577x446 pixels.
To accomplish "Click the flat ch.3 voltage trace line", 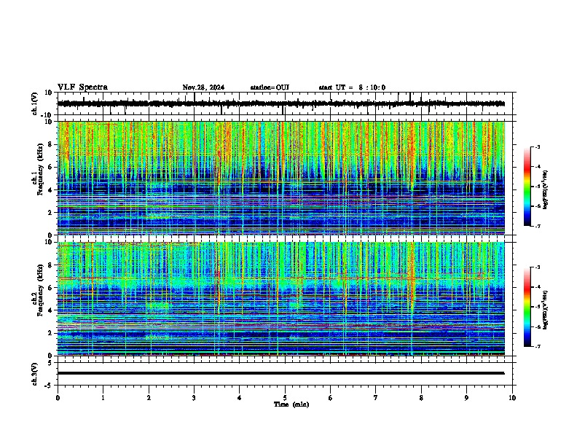I will (281, 373).
